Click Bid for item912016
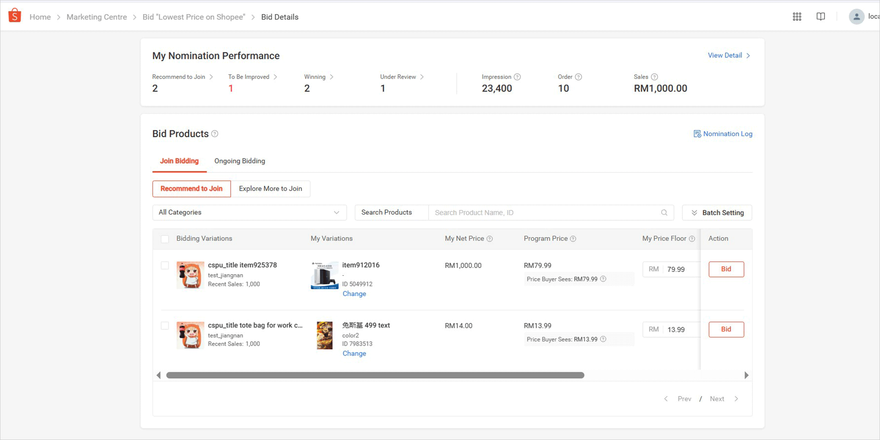Screen dimensions: 880x440 (726, 269)
